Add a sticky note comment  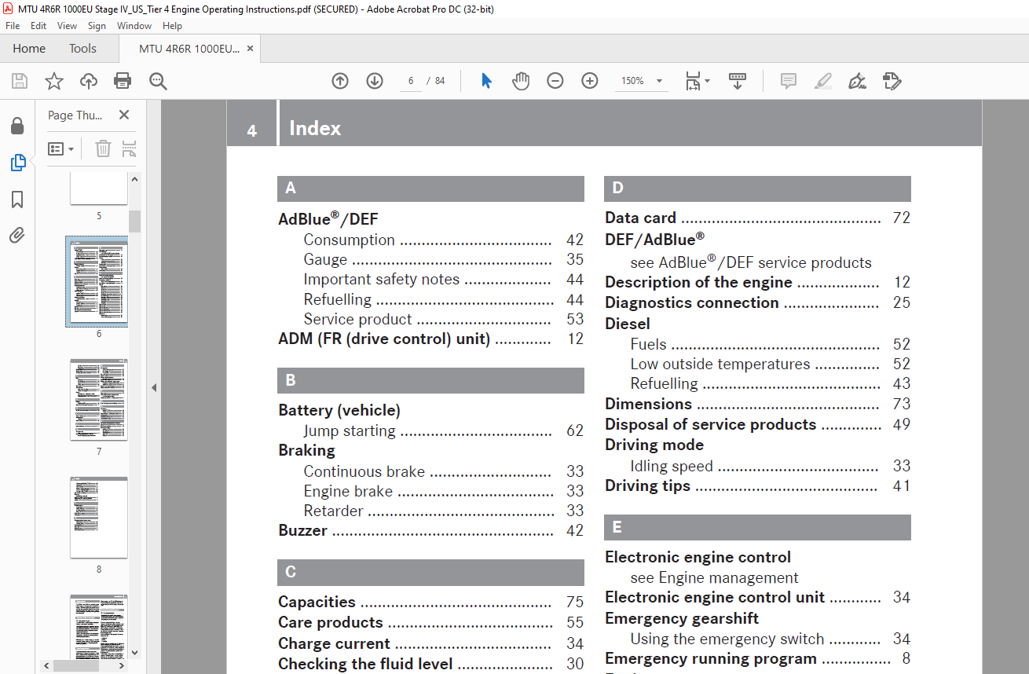coord(789,81)
